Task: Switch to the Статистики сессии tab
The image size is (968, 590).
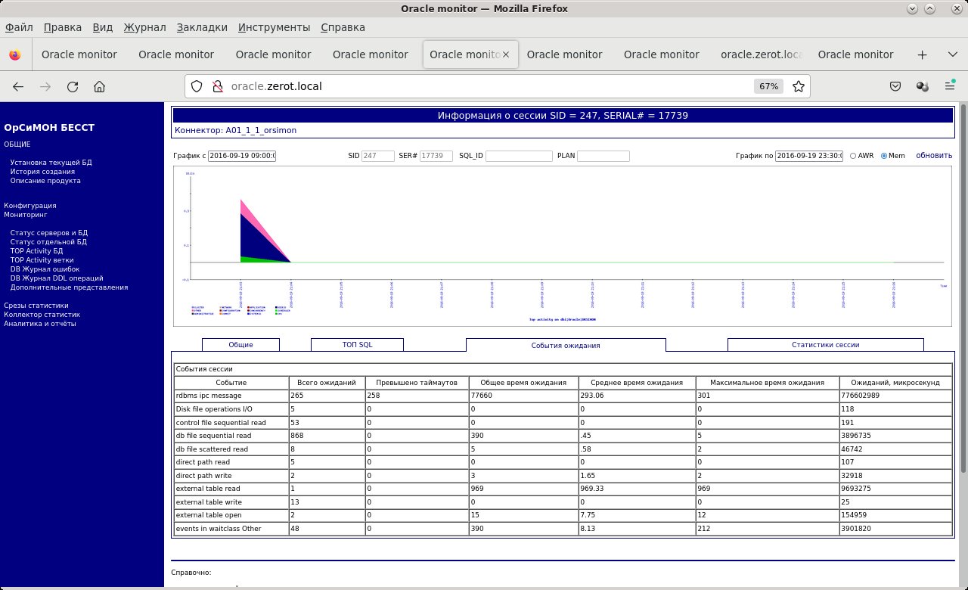Action: [x=825, y=344]
